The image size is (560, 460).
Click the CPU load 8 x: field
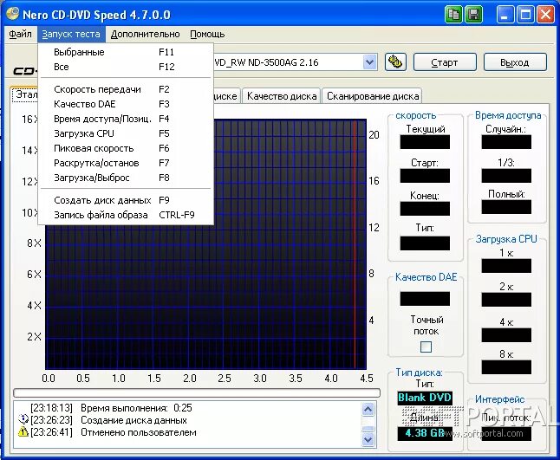click(506, 367)
